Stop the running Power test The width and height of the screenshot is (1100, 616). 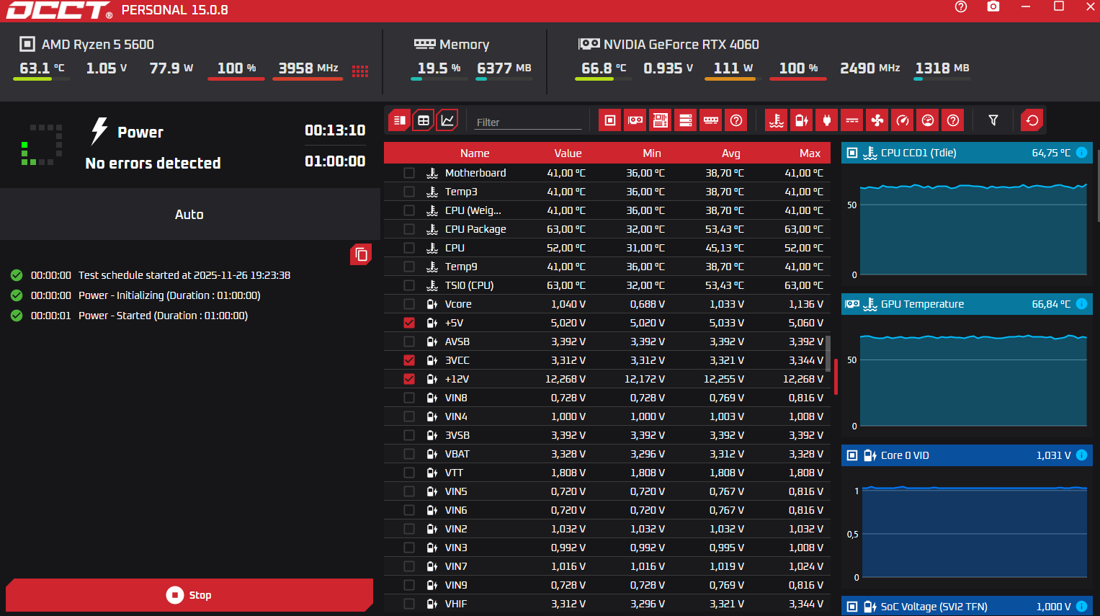pyautogui.click(x=189, y=595)
